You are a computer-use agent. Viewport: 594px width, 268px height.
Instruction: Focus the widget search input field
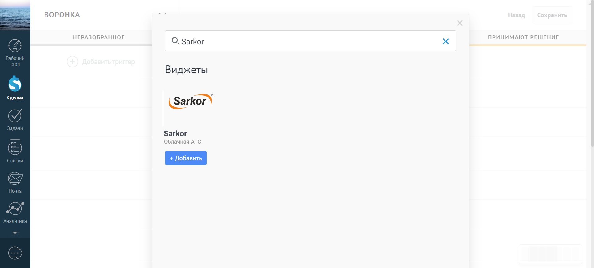coord(309,41)
